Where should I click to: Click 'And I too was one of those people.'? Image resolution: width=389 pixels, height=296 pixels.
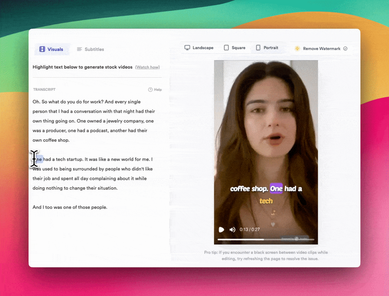click(70, 207)
